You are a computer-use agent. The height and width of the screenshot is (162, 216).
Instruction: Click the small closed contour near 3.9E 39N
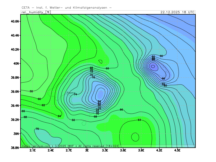(x=135, y=137)
